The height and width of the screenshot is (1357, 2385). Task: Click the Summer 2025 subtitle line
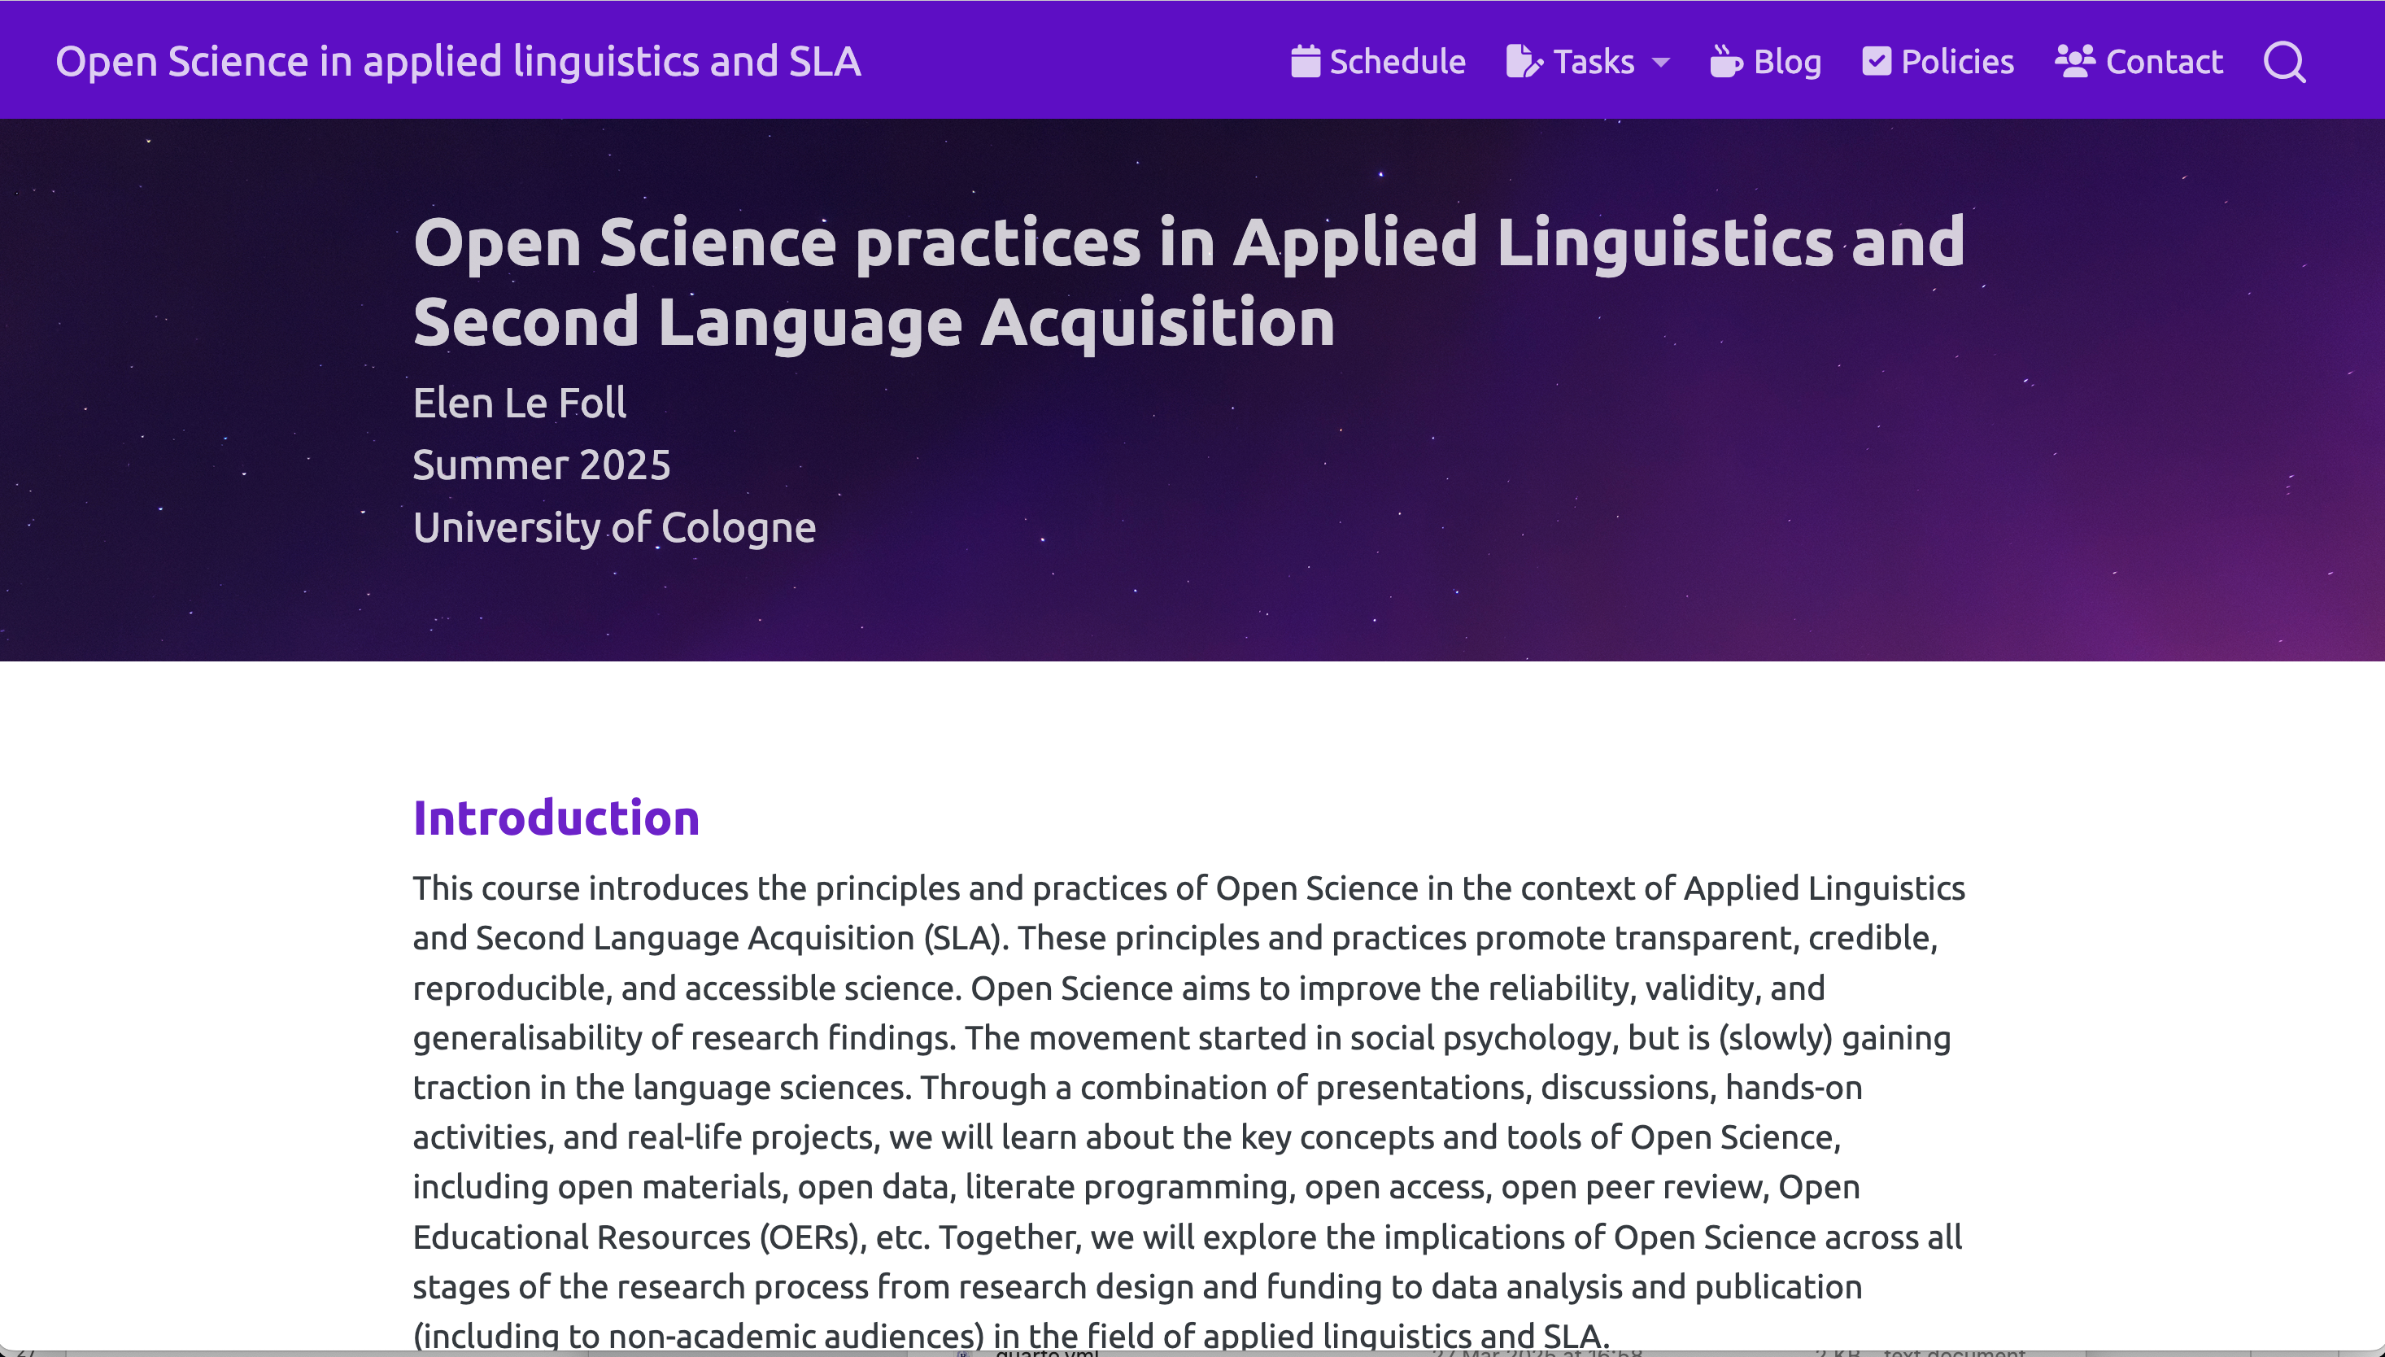pyautogui.click(x=543, y=465)
